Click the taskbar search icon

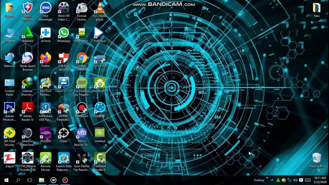(18, 180)
